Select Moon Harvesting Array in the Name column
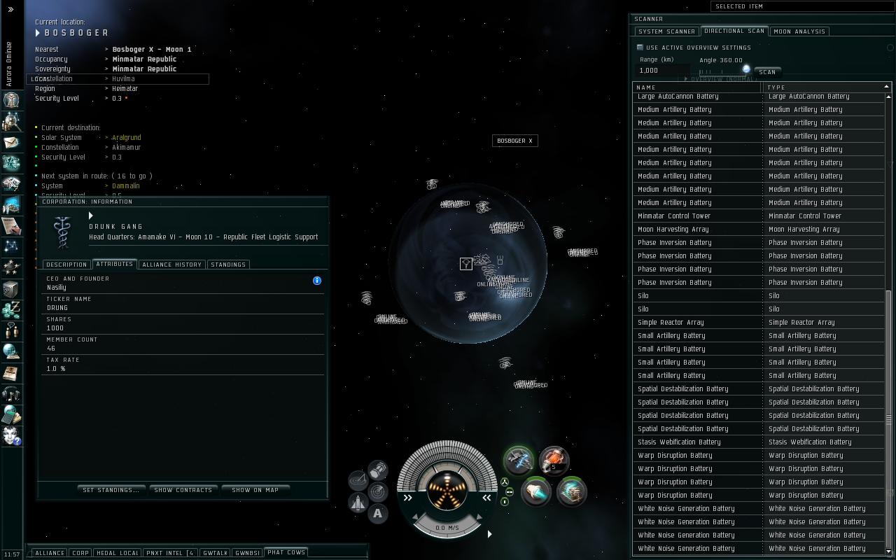The image size is (896, 560). pos(698,230)
